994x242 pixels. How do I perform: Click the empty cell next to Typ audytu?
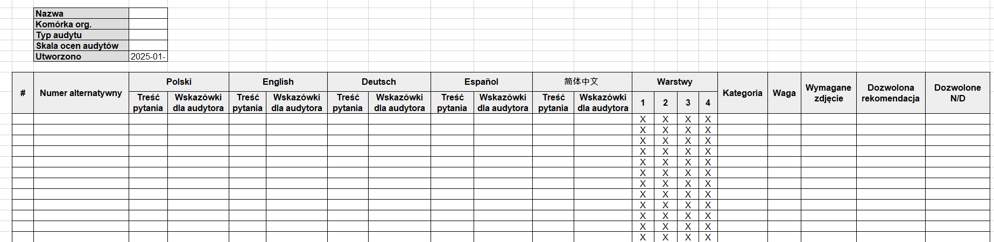[x=148, y=35]
